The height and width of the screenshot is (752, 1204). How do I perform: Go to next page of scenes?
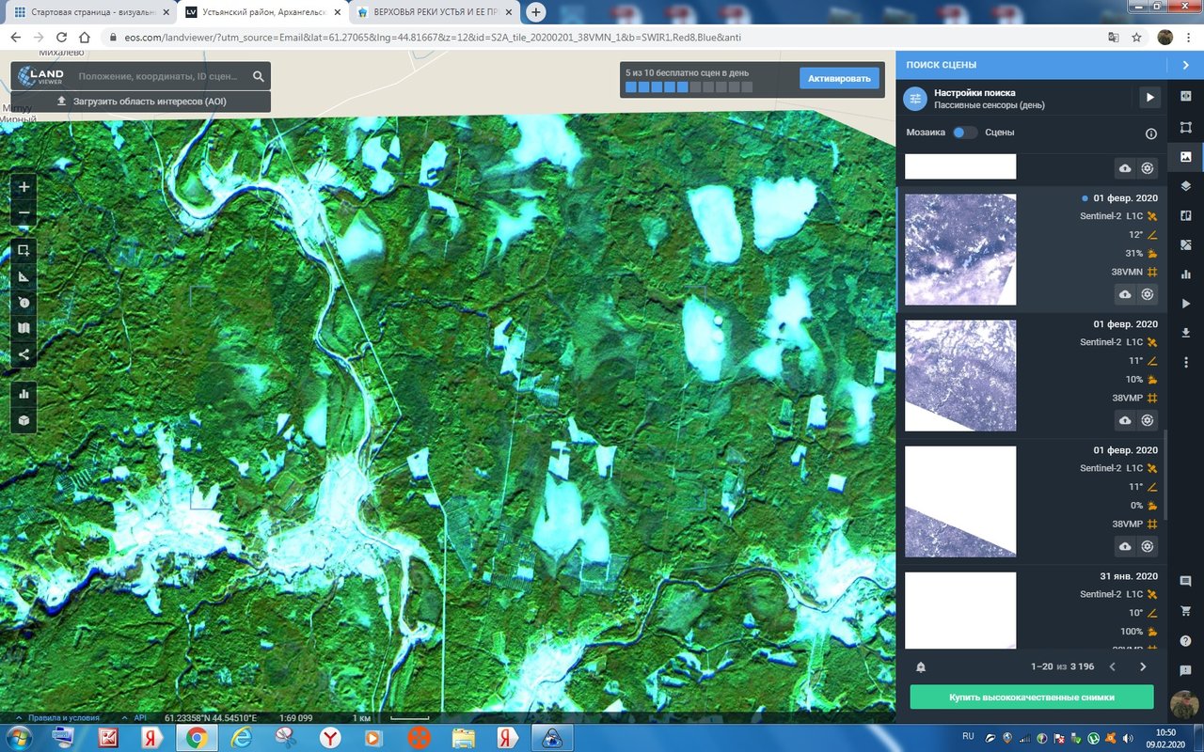pos(1143,666)
